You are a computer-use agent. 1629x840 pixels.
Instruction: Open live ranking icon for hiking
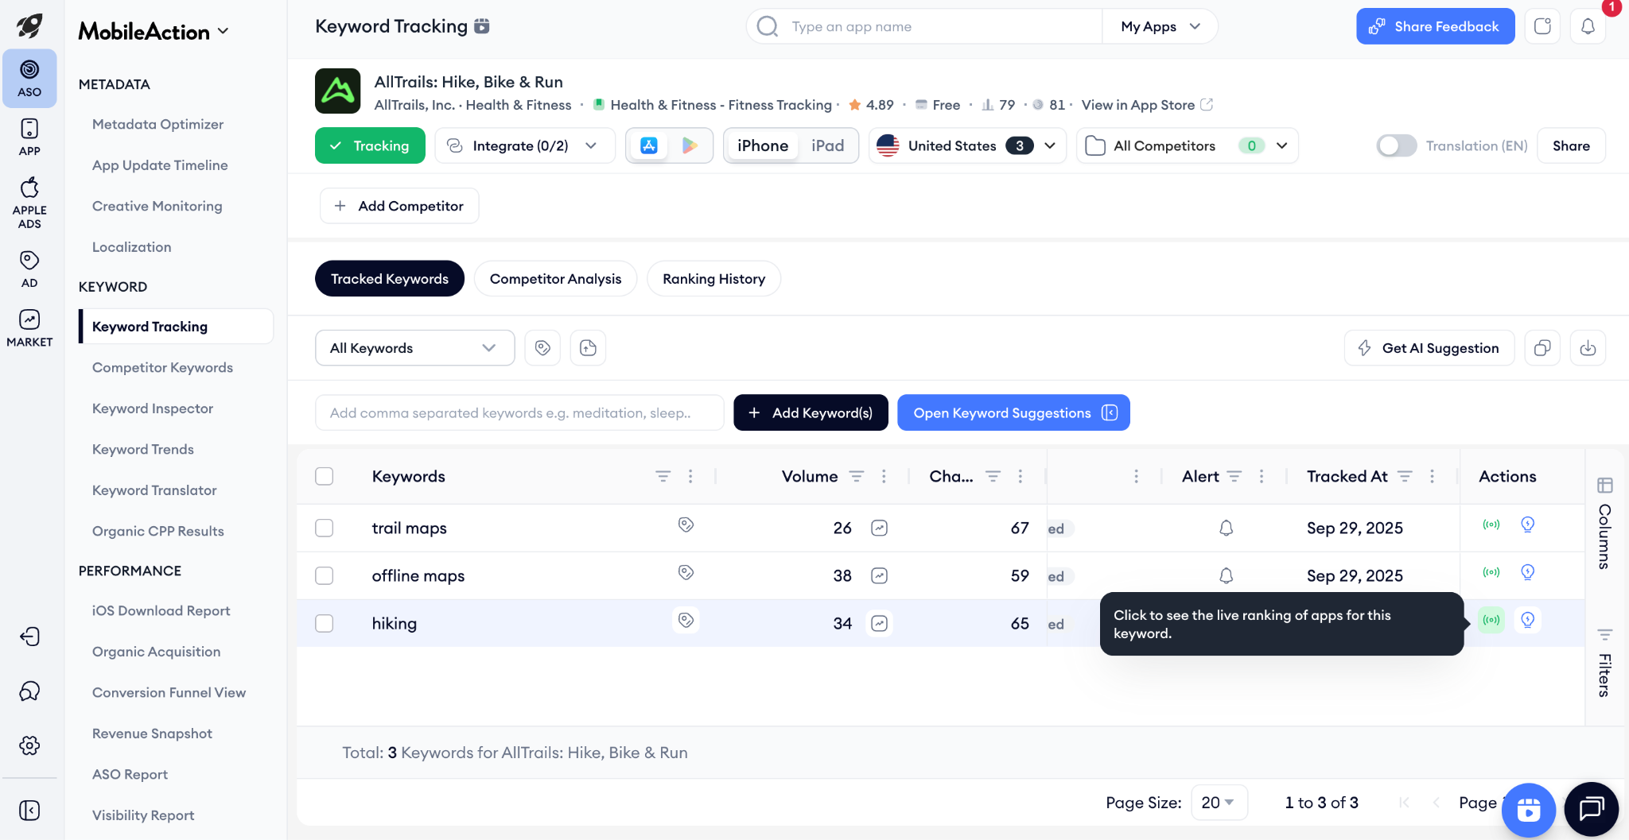pyautogui.click(x=1491, y=620)
